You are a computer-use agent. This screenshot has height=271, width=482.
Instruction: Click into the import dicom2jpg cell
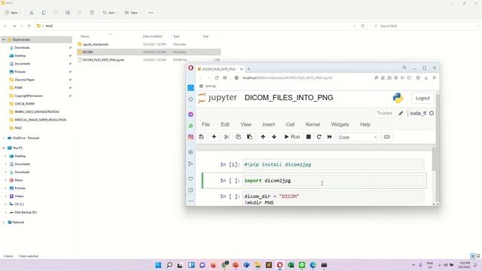coord(334,181)
